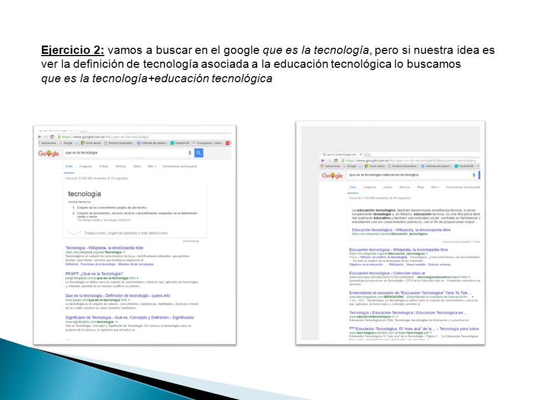This screenshot has width=533, height=400.
Task: Select Noticias tab in left Google results
Action: (120, 166)
